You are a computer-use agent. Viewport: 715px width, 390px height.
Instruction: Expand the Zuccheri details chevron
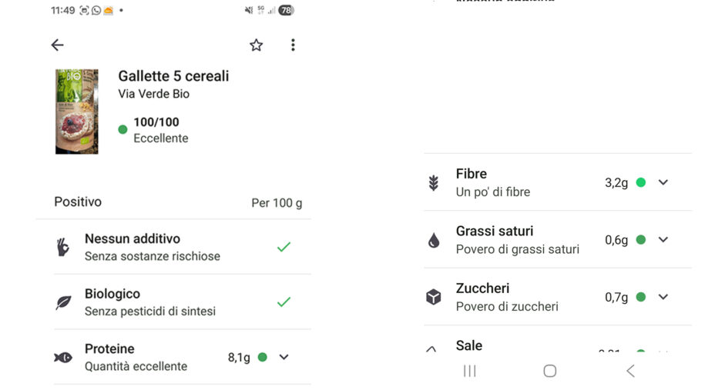(x=663, y=296)
